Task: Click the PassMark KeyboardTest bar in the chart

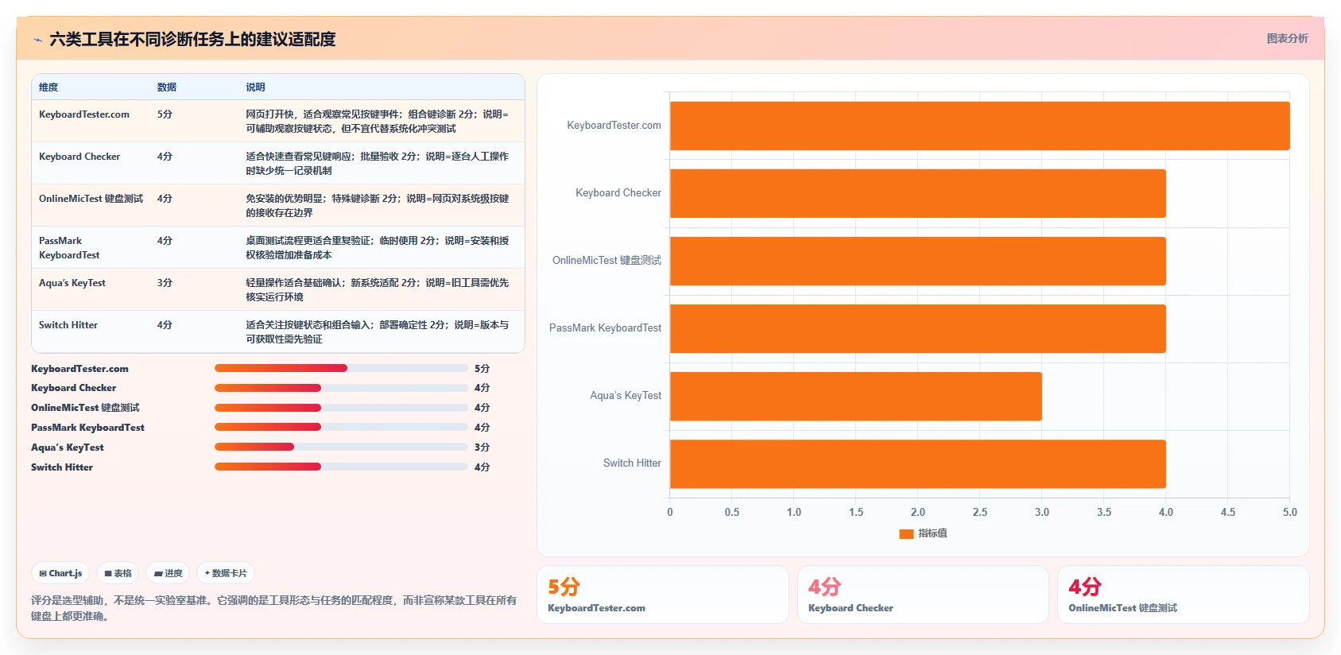Action: pos(918,328)
